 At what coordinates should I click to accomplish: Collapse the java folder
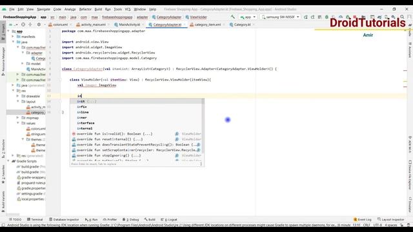point(13,42)
